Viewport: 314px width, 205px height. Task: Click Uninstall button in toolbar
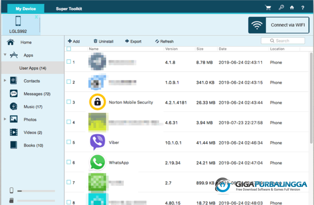[104, 41]
